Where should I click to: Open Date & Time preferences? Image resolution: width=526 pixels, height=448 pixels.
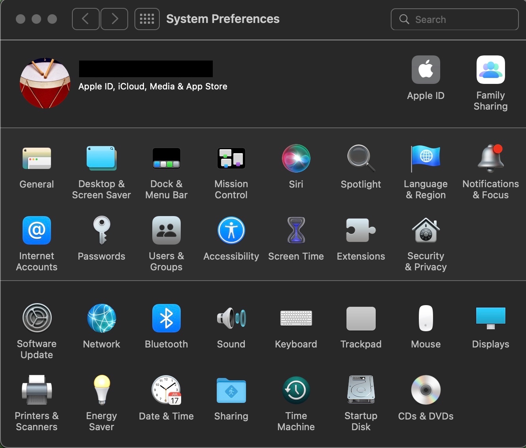pyautogui.click(x=167, y=390)
